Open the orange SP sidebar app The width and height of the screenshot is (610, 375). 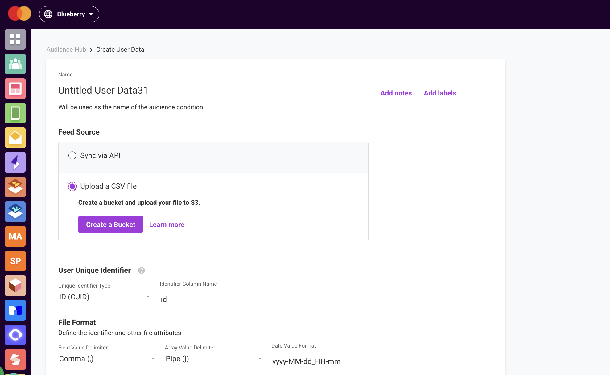(15, 261)
